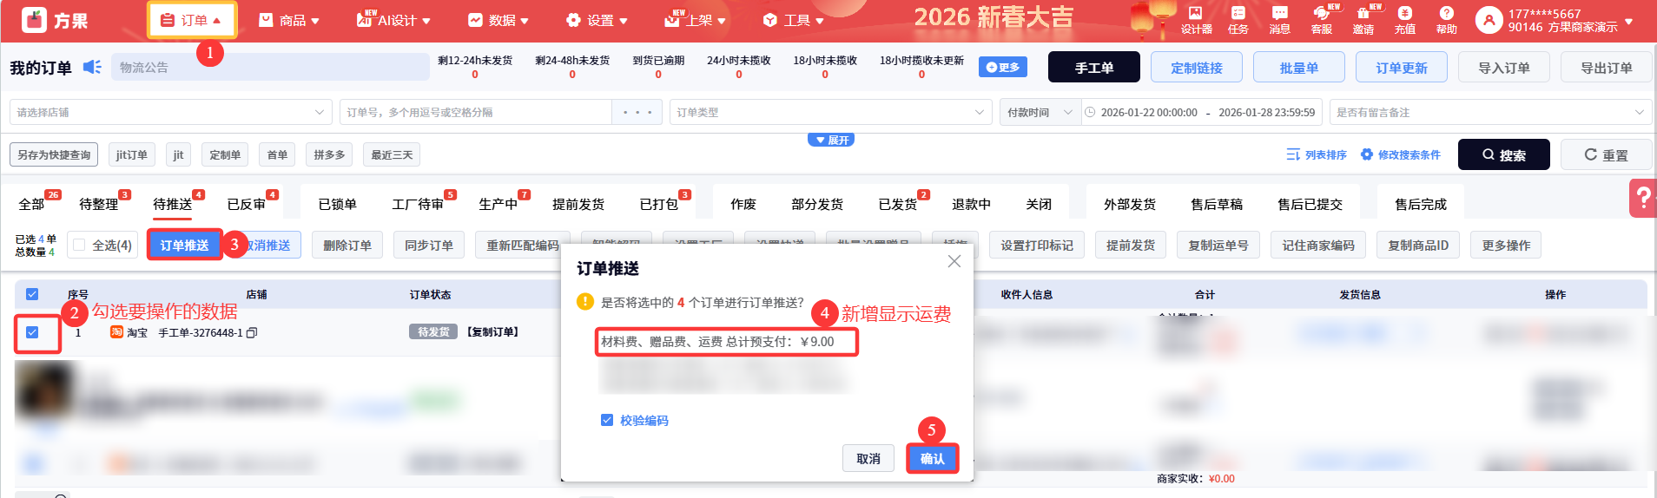Open the 工具 top menu dropdown

(794, 20)
